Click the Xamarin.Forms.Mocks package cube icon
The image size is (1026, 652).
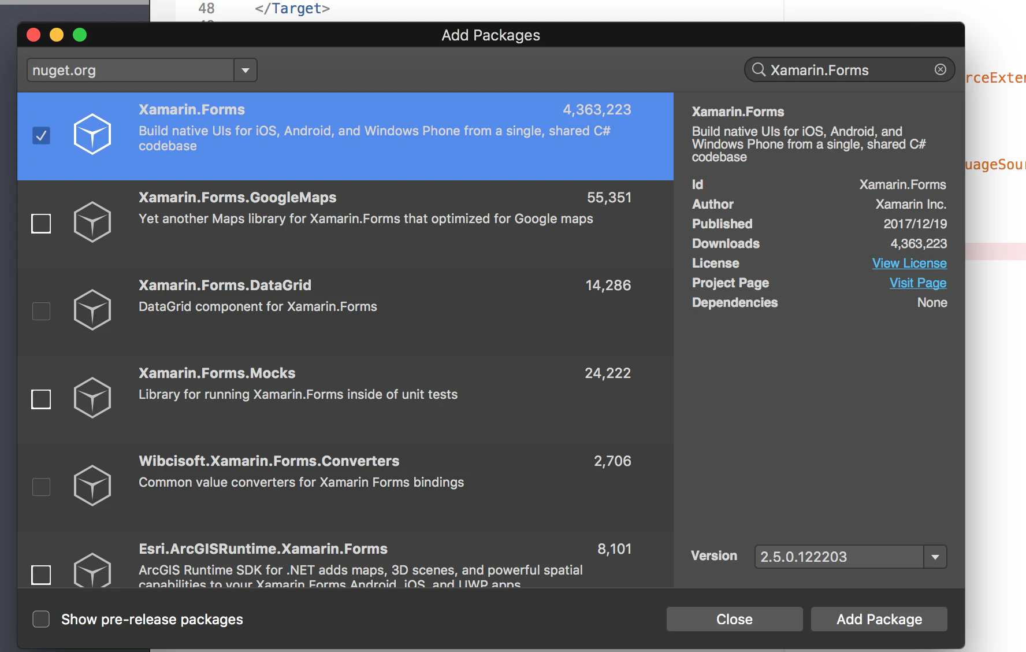pyautogui.click(x=92, y=398)
